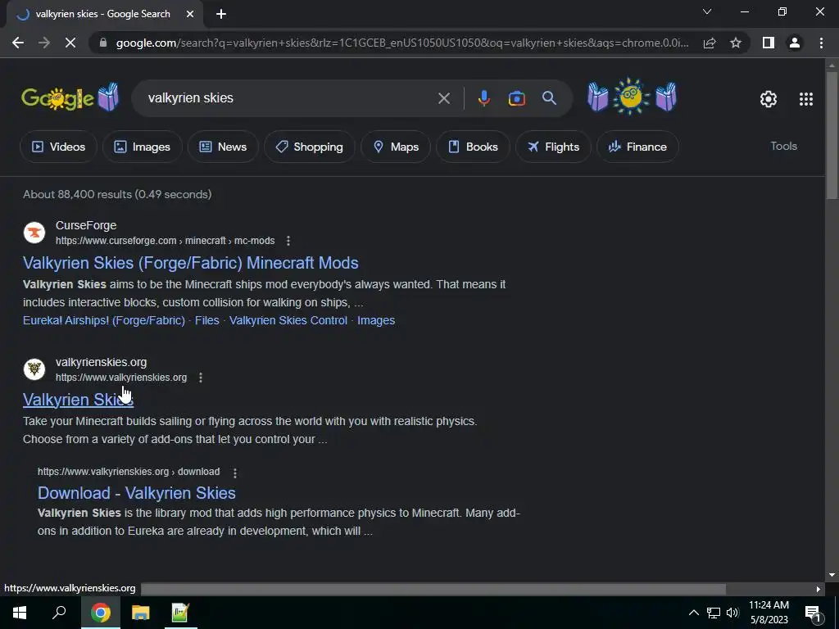
Task: Click the browser forward arrow
Action: [x=44, y=43]
